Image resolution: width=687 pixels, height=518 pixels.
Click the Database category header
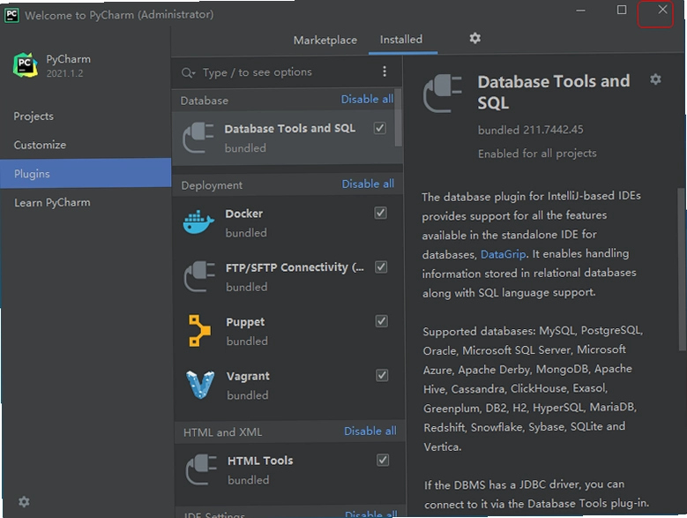click(205, 101)
